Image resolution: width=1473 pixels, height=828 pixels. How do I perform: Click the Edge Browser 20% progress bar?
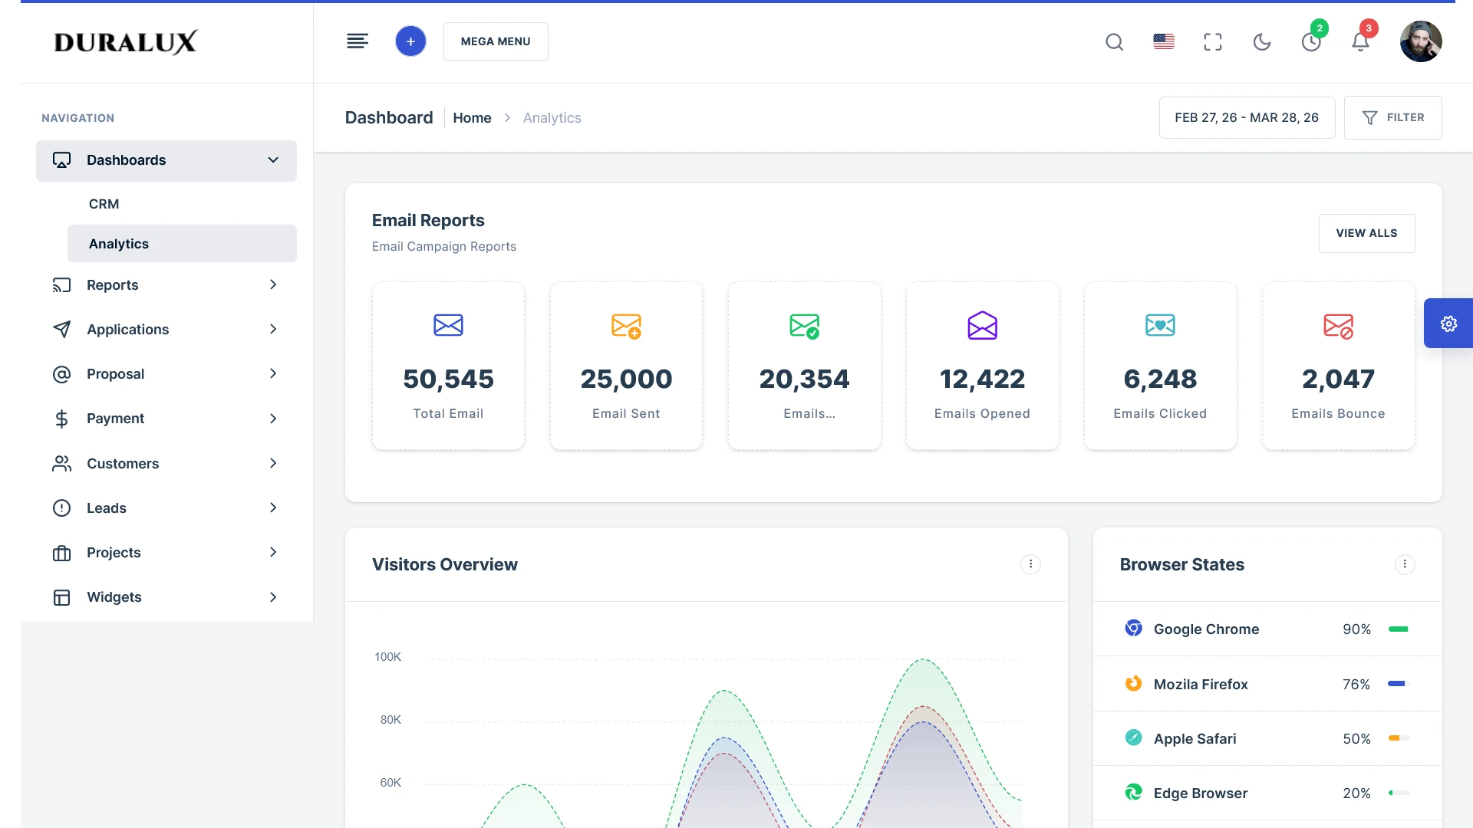(1399, 793)
